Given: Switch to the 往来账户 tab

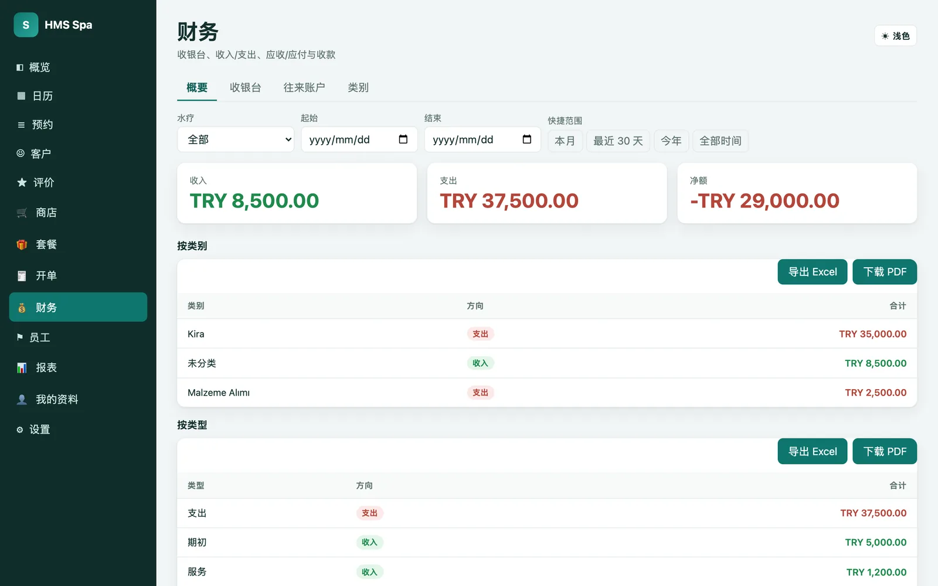Looking at the screenshot, I should coord(304,87).
